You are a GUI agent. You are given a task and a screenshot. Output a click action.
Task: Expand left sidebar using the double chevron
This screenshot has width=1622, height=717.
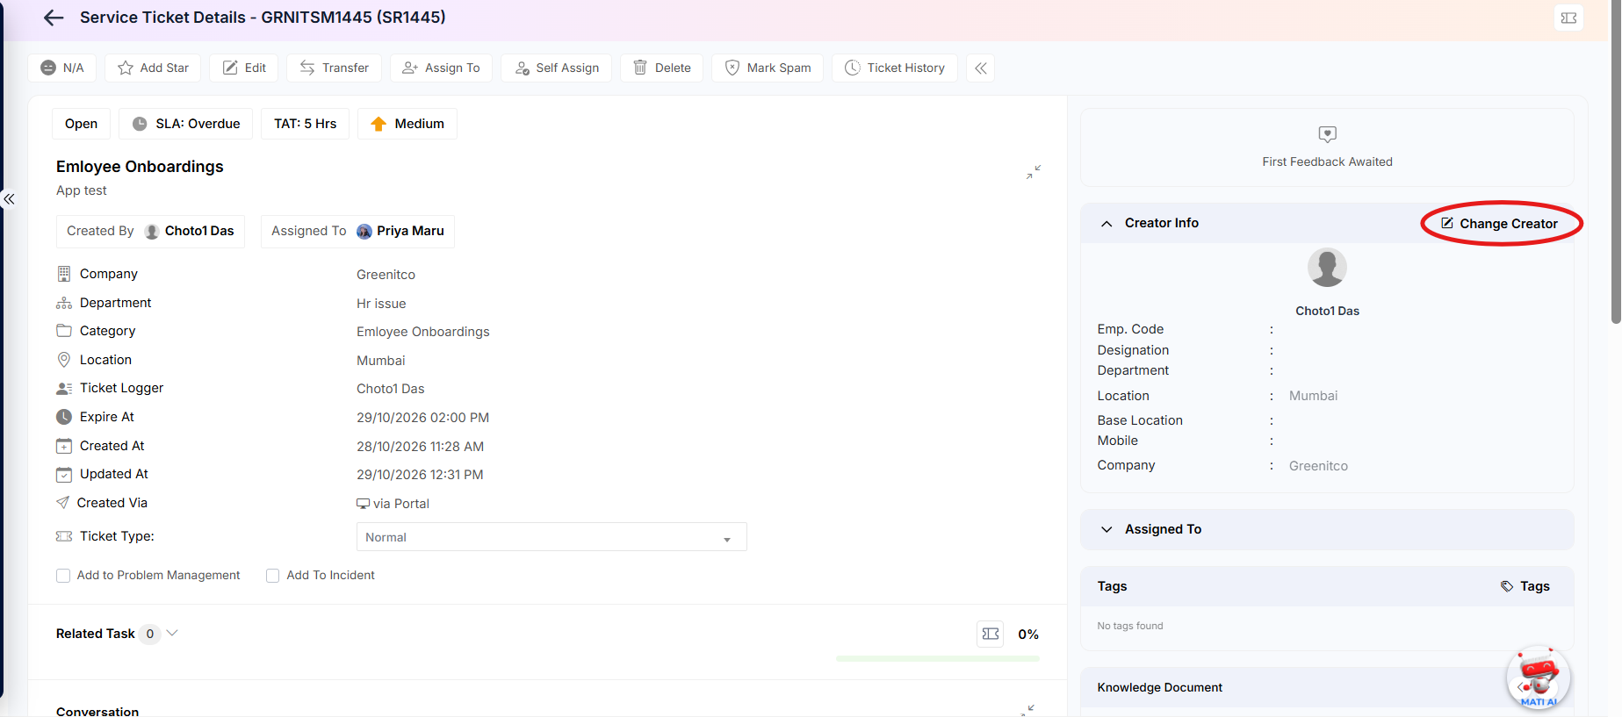[9, 199]
